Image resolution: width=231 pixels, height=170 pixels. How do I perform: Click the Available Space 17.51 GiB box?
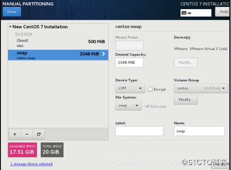click(22, 150)
